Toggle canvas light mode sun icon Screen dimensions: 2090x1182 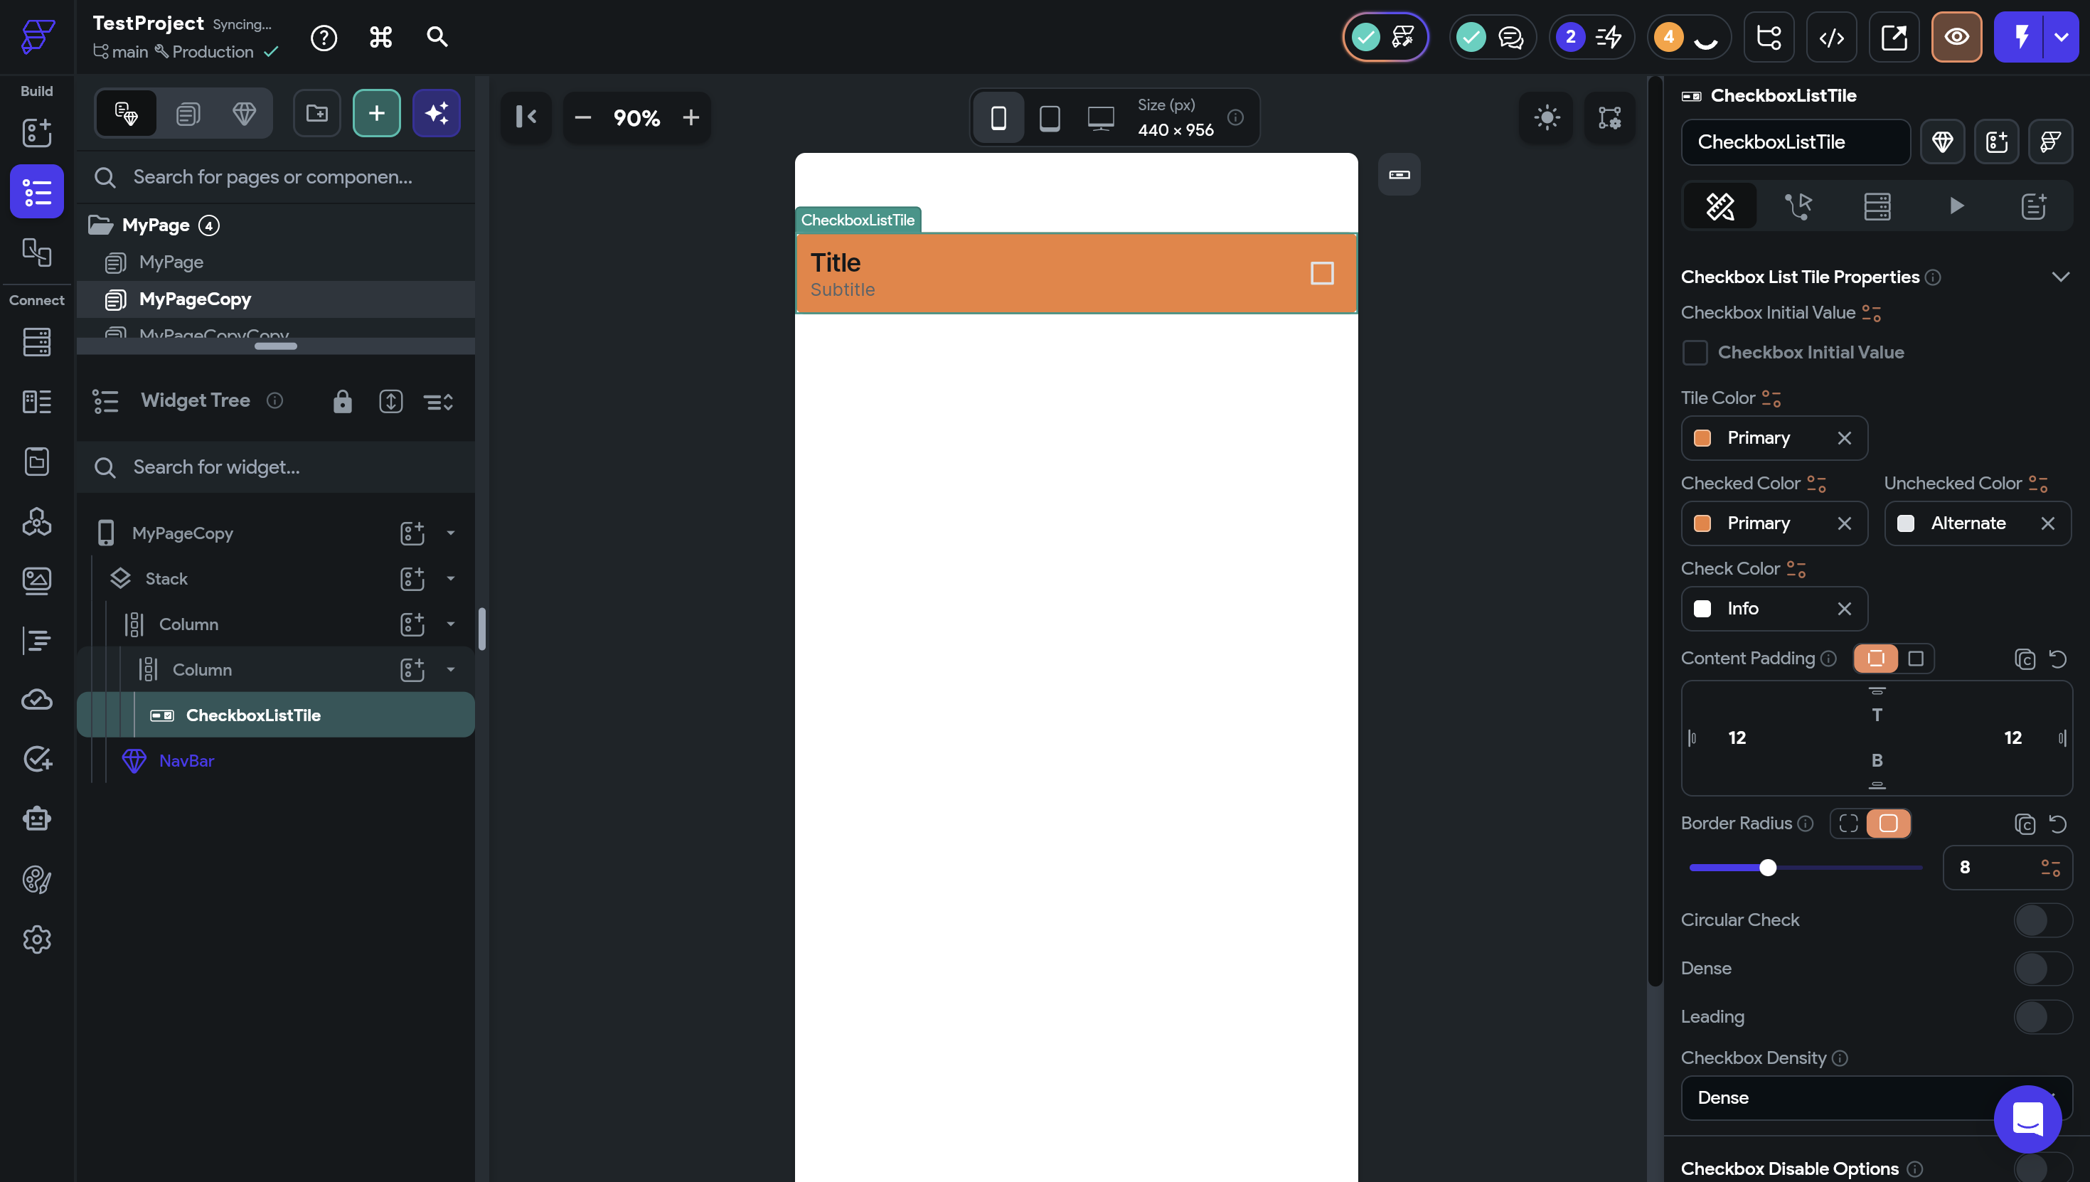coord(1546,118)
